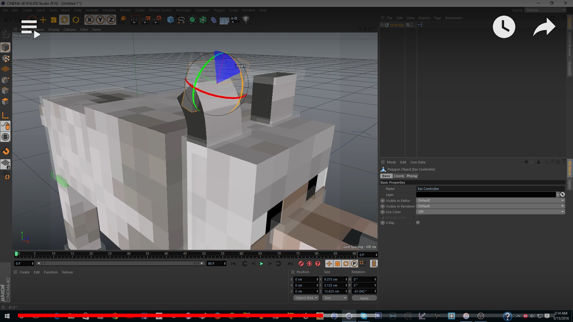Image resolution: width=573 pixels, height=322 pixels.
Task: Toggle viewport Solo S icon
Action: [5, 137]
